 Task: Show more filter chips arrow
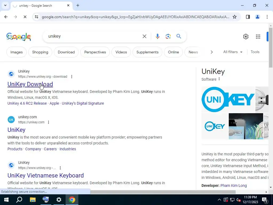(x=211, y=52)
